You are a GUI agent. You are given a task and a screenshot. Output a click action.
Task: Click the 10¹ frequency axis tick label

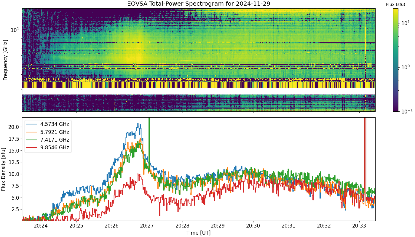(x=15, y=30)
